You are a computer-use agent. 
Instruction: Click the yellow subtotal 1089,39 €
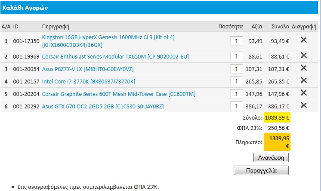point(277,117)
